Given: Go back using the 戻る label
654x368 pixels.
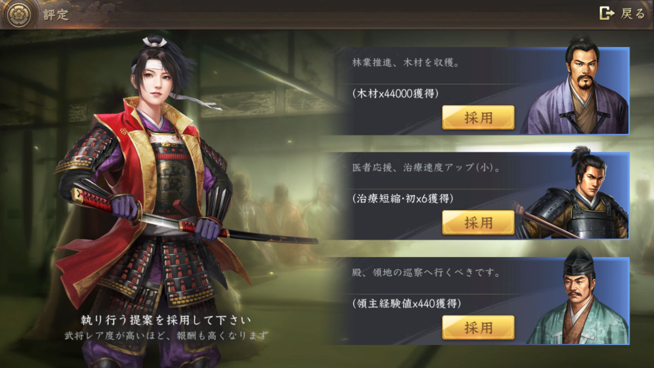Looking at the screenshot, I should pyautogui.click(x=633, y=14).
